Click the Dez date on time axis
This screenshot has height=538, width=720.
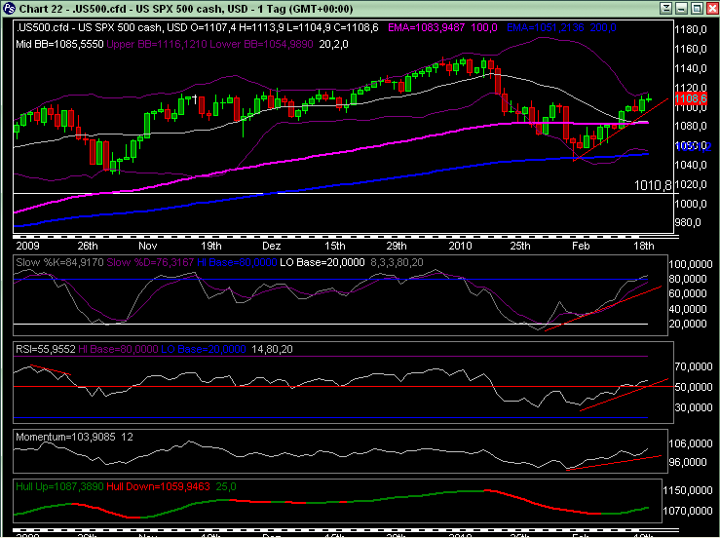pyautogui.click(x=272, y=246)
